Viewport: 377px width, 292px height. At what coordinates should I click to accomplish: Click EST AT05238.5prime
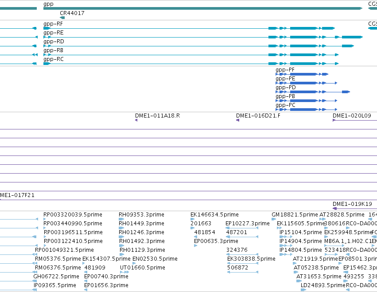[316, 268]
